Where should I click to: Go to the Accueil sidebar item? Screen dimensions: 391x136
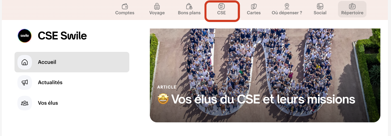tap(72, 62)
